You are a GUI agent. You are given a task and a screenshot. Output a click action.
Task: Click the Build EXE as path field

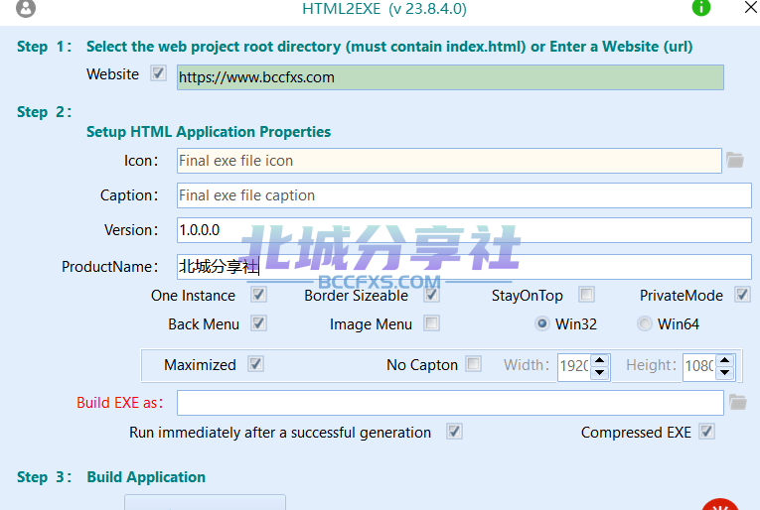(450, 403)
